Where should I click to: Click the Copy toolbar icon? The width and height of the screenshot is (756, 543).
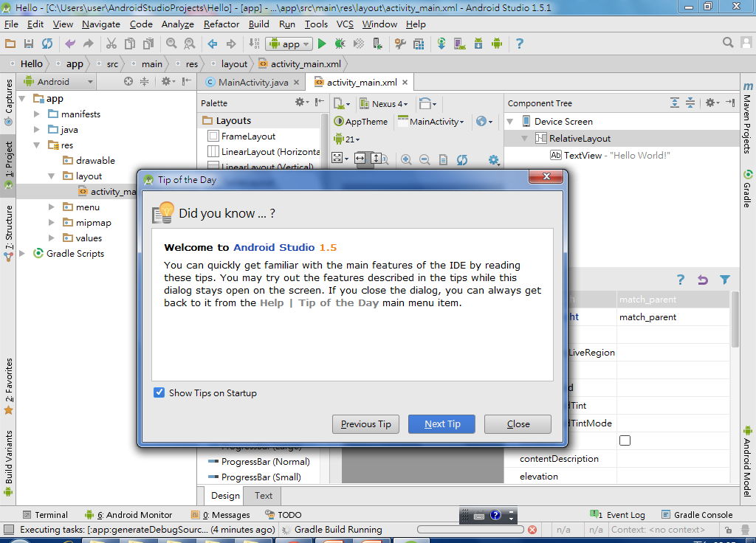[130, 44]
